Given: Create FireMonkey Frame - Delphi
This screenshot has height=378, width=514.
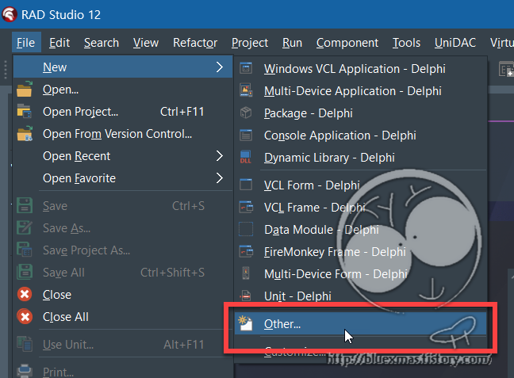Looking at the screenshot, I should [361, 251].
